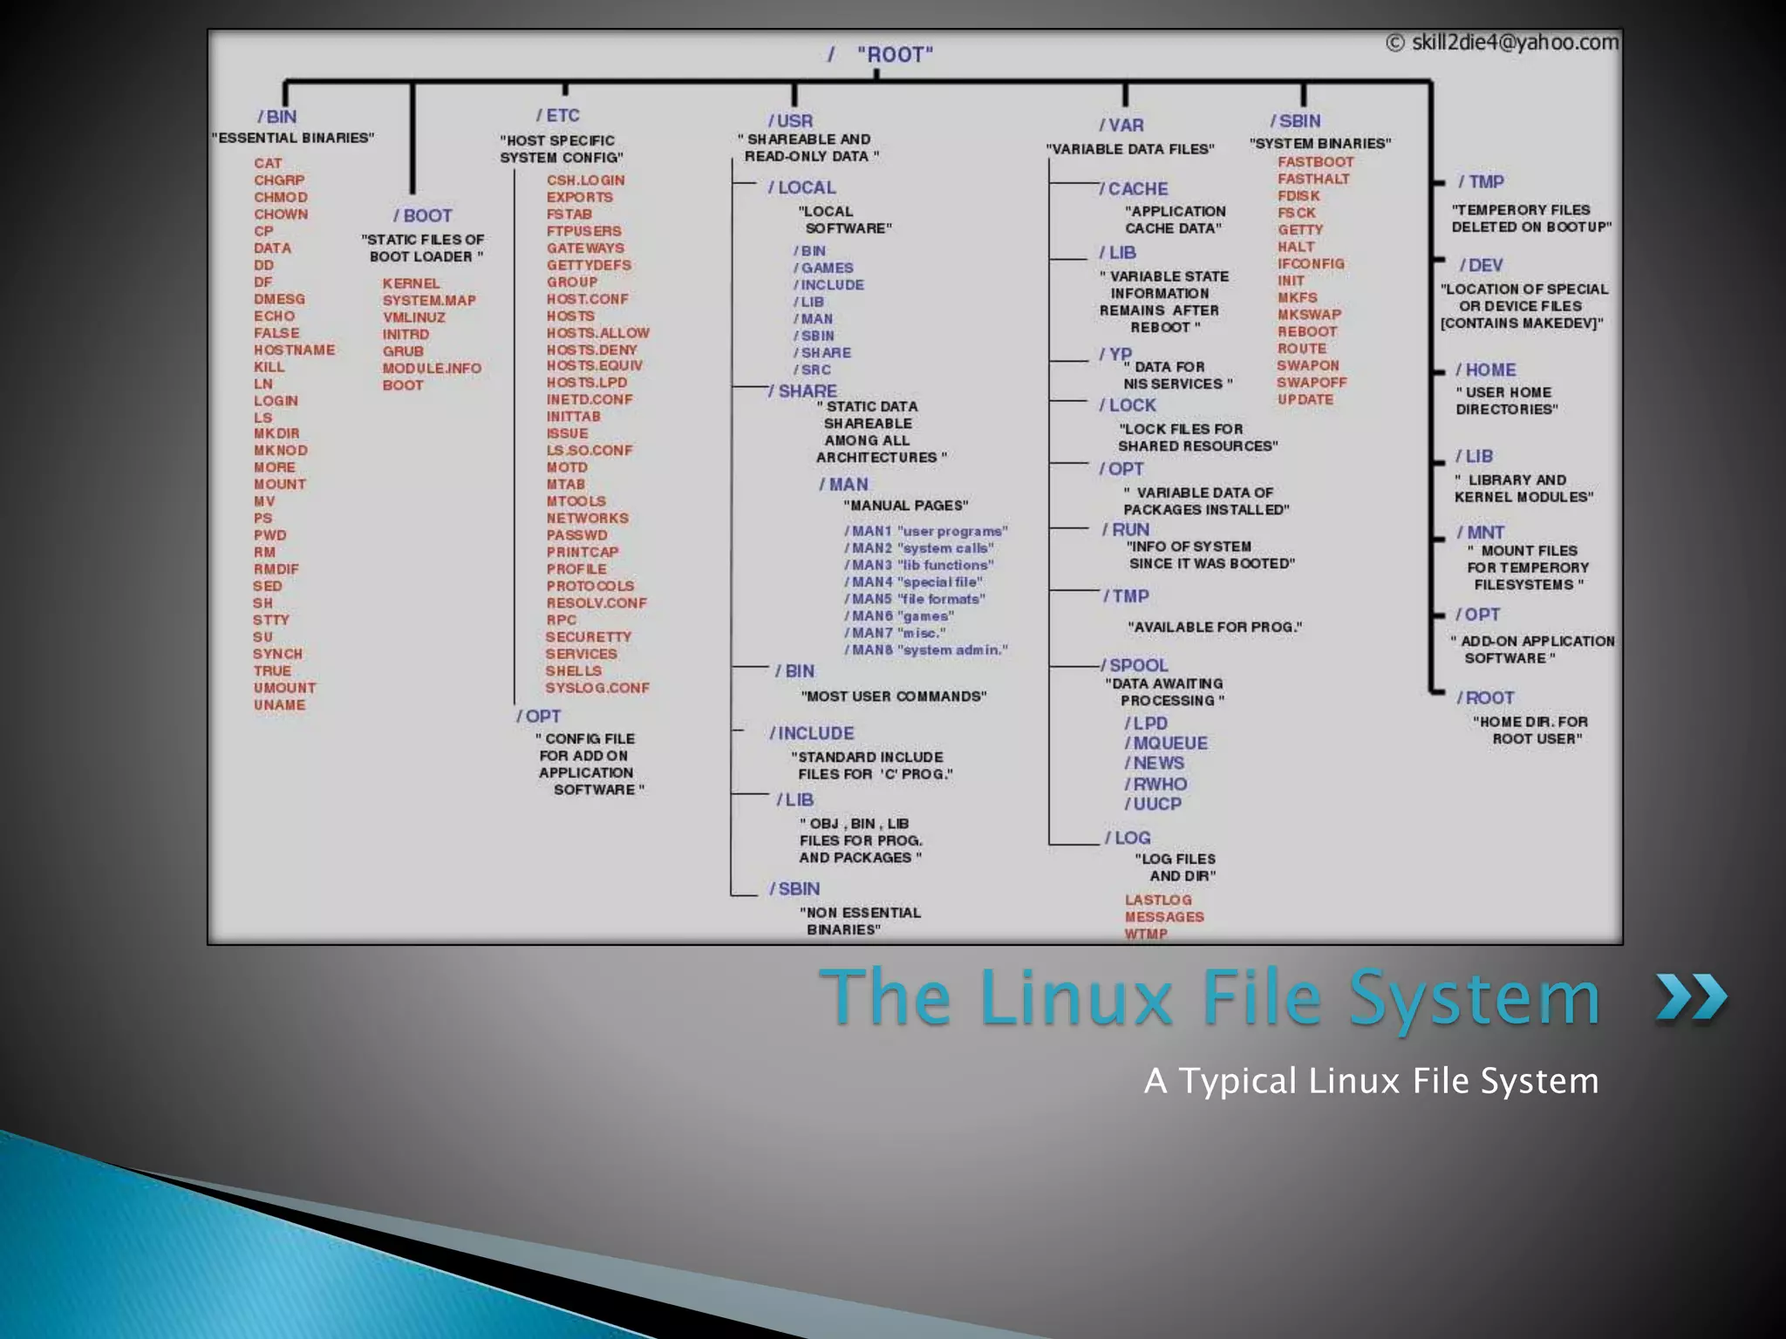Image resolution: width=1786 pixels, height=1339 pixels.
Task: Click the /MAN8 "system admin." line
Action: click(926, 650)
